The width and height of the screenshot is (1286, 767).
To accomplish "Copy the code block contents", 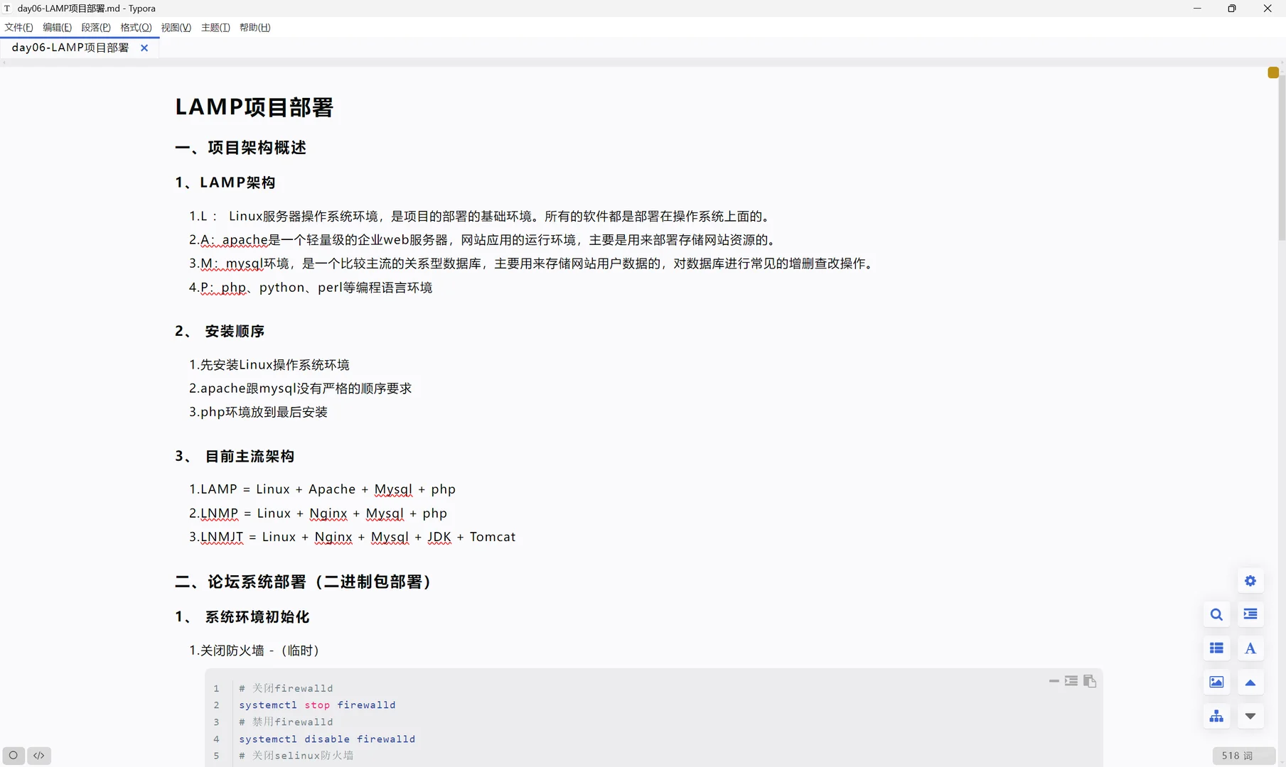I will [1089, 681].
